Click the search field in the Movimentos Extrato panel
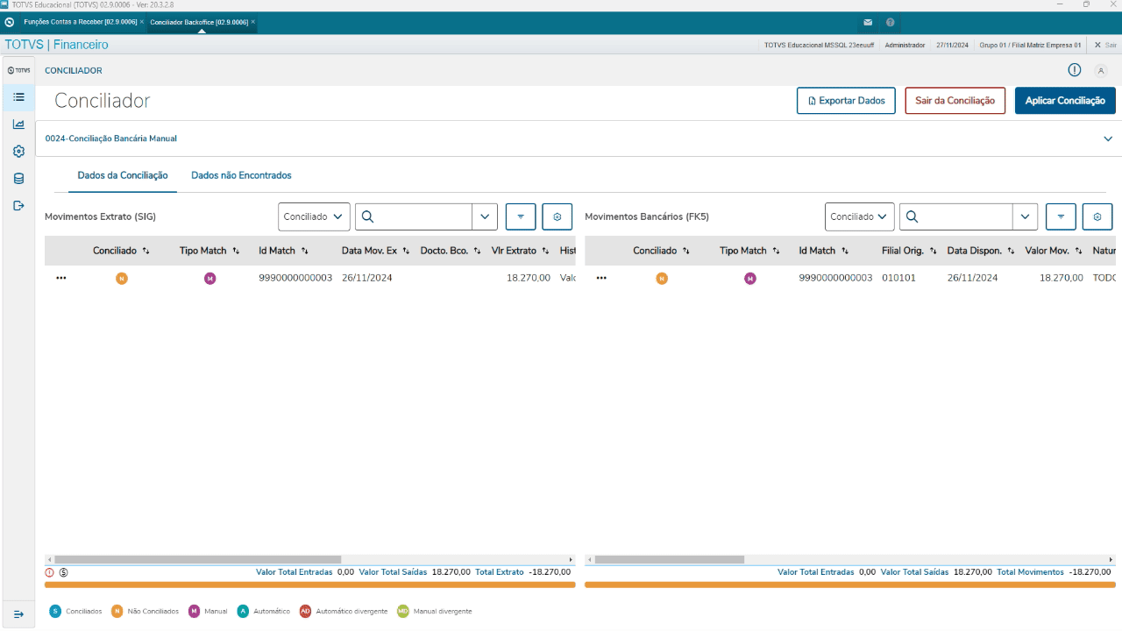The image size is (1122, 631). click(x=414, y=216)
